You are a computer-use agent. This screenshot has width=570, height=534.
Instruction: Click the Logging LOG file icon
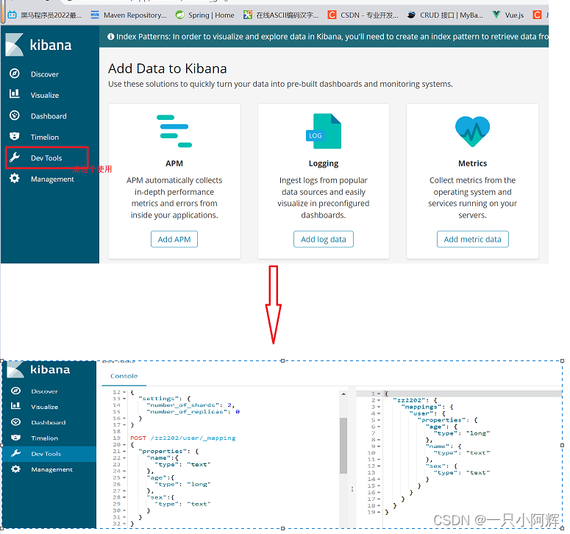click(324, 131)
